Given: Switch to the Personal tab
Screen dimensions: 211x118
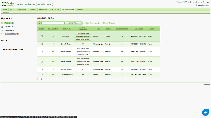Looking at the screenshot, I should tap(33, 9).
